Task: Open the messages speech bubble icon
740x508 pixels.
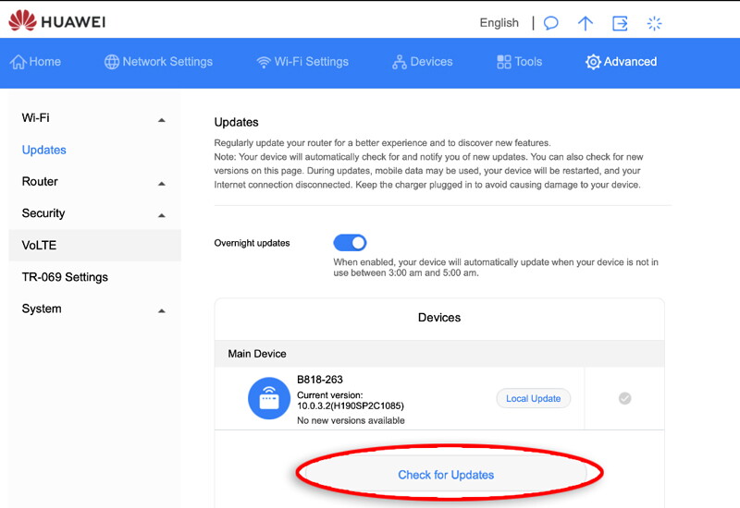Action: 550,22
